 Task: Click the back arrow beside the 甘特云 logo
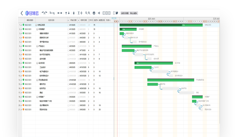click(x=22, y=13)
